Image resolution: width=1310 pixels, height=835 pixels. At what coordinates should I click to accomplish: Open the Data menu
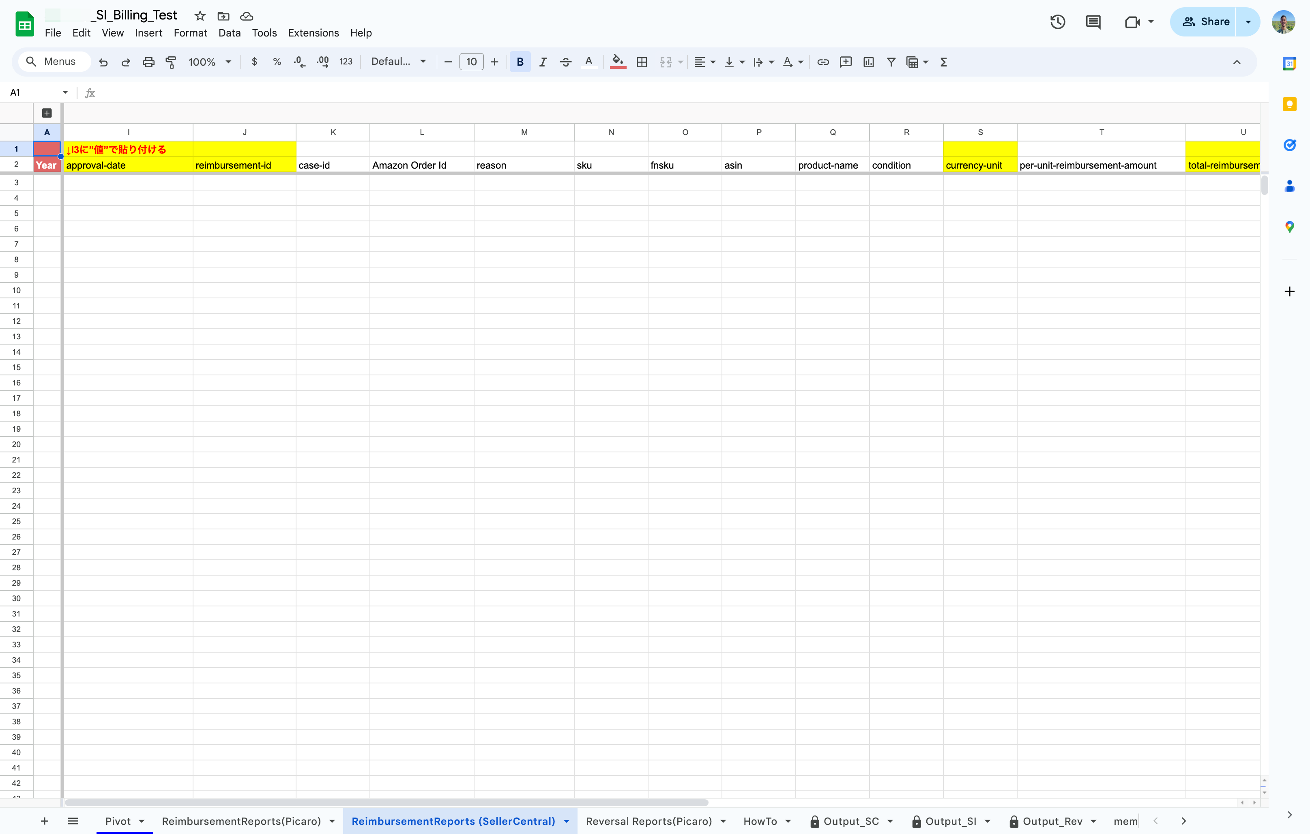pos(229,32)
